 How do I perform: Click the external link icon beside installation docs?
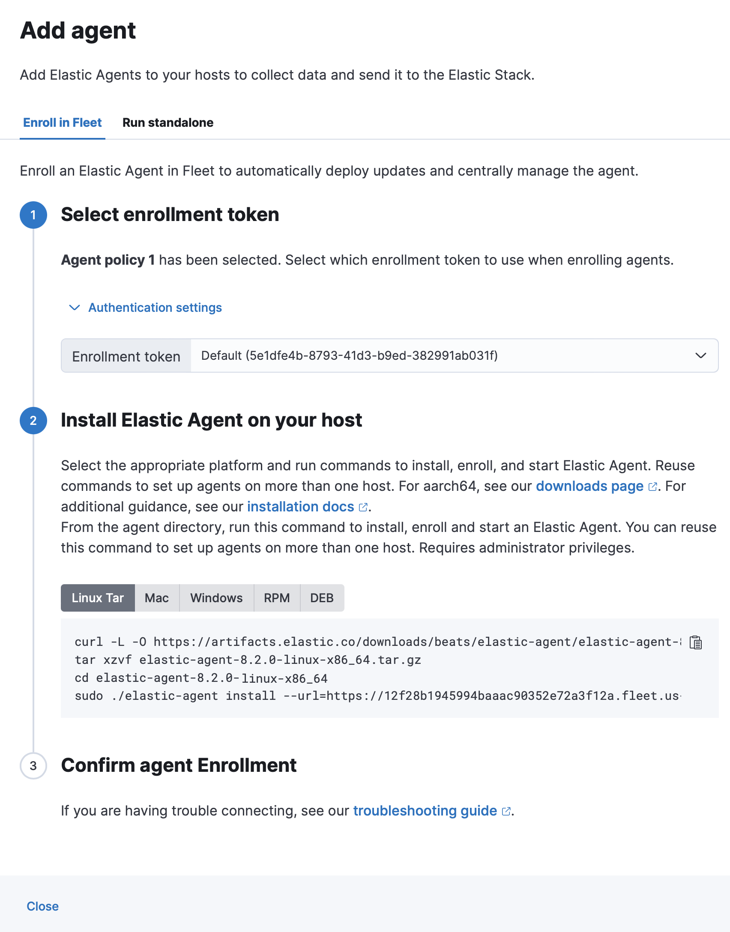(362, 507)
